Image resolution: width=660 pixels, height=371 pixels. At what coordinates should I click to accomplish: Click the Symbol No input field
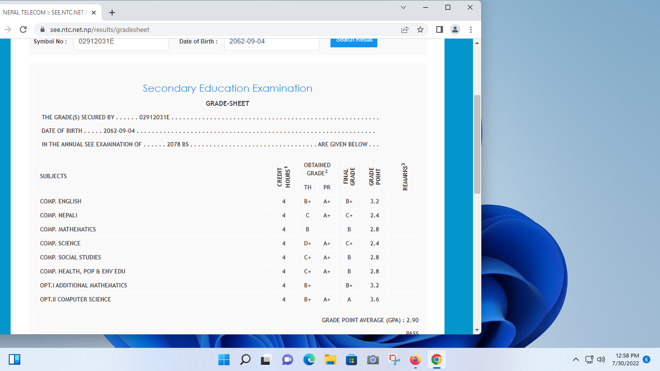[x=121, y=42]
